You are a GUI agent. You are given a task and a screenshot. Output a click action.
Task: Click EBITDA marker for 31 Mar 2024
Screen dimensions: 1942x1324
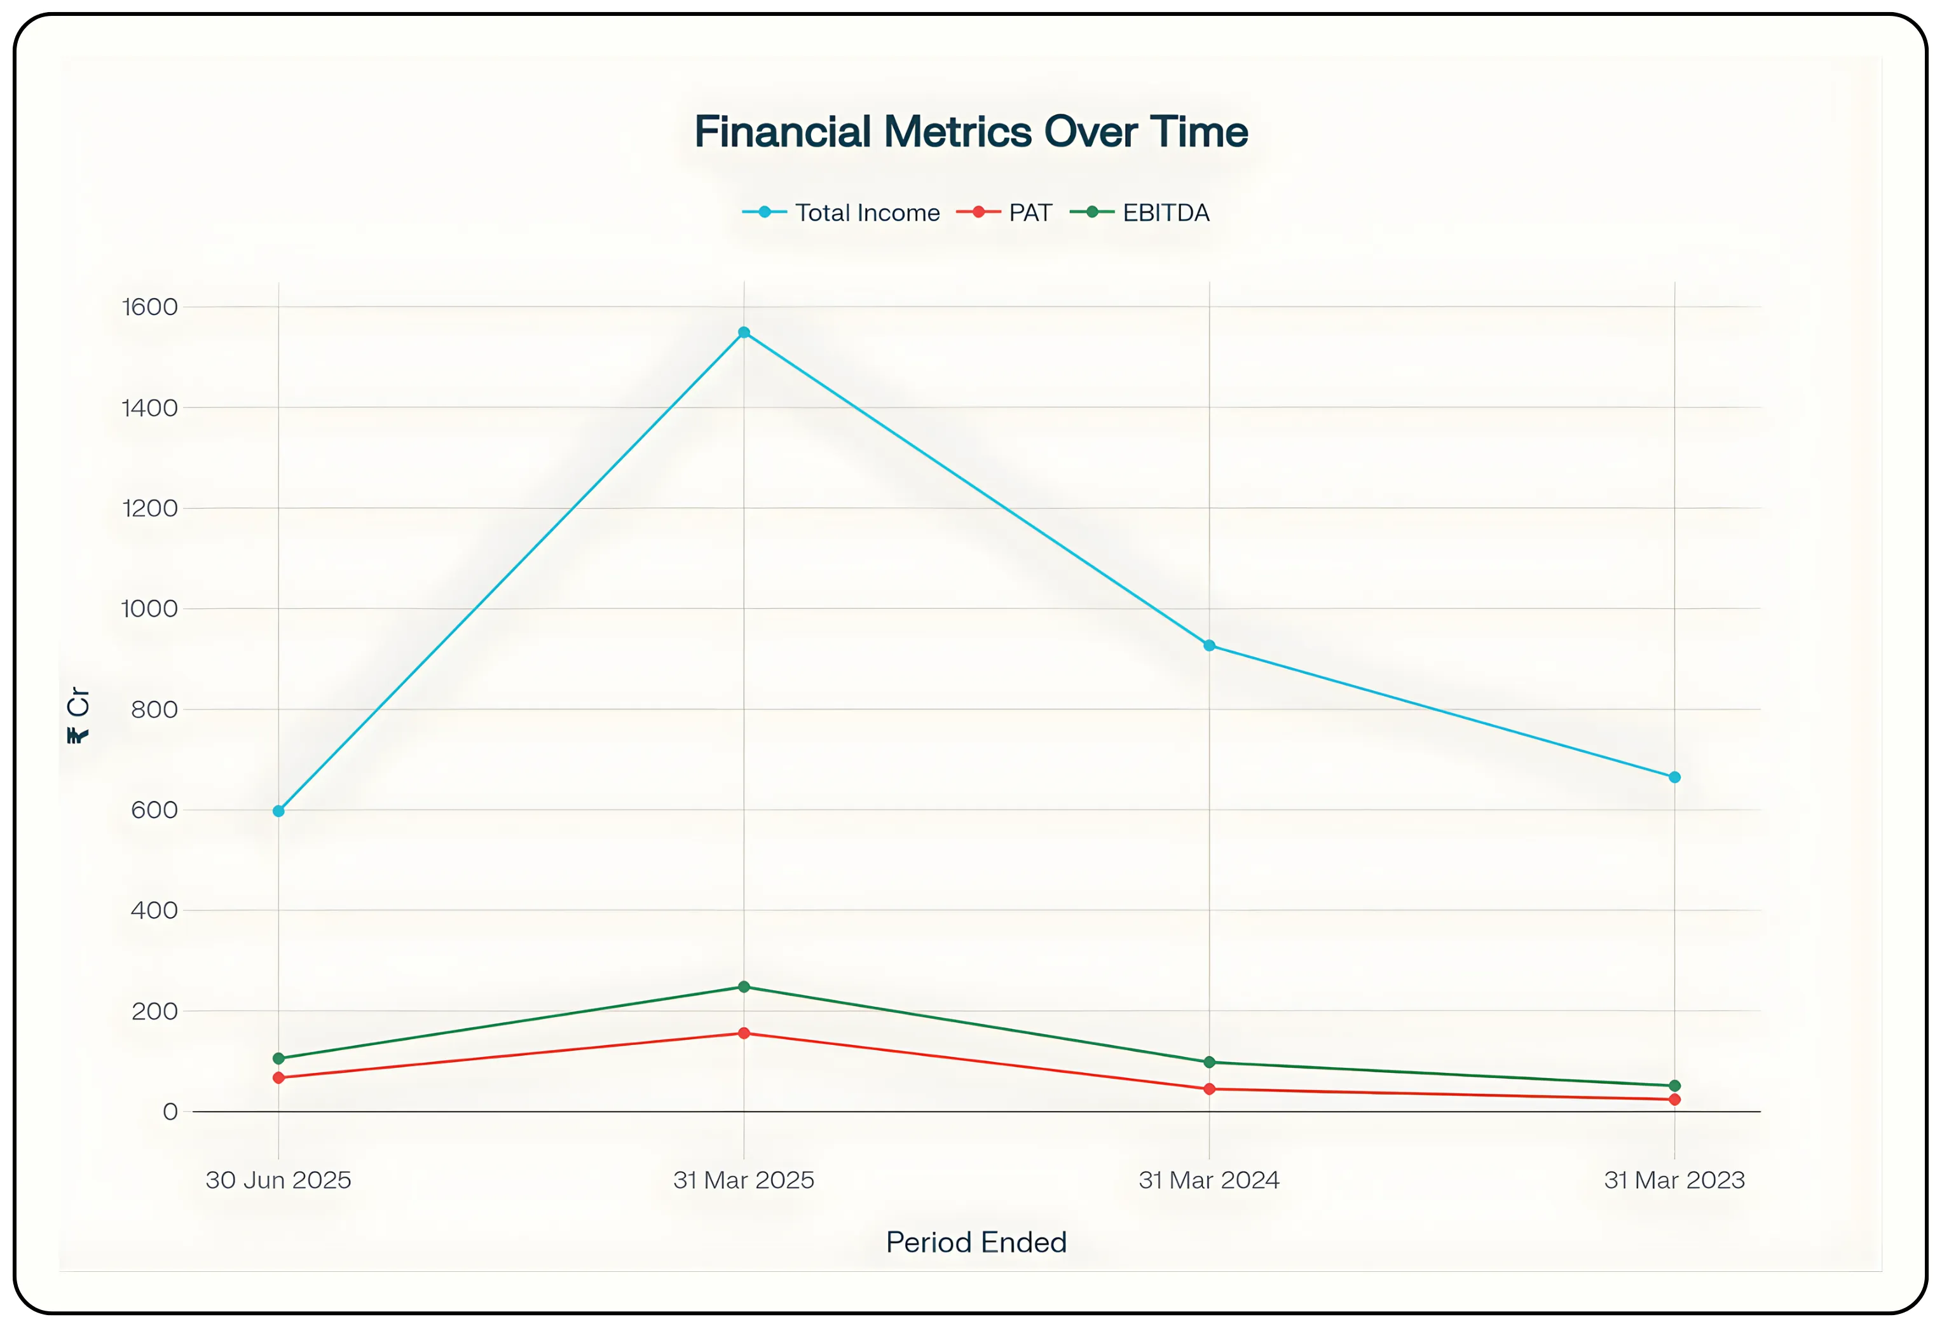(1209, 1063)
